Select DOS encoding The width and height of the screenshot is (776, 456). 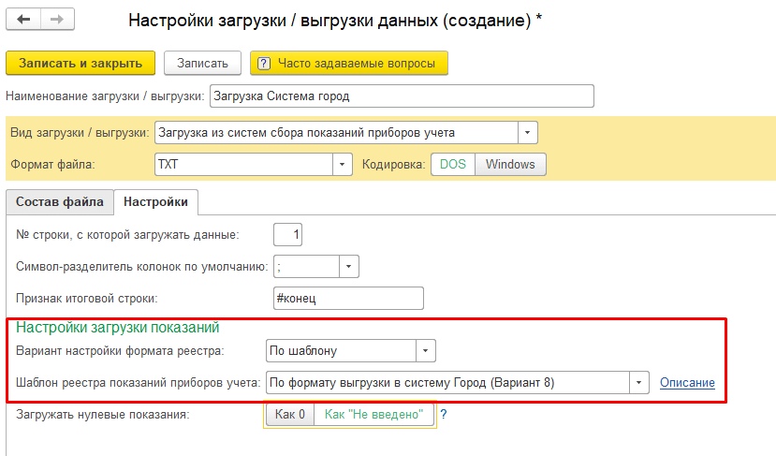pos(453,165)
